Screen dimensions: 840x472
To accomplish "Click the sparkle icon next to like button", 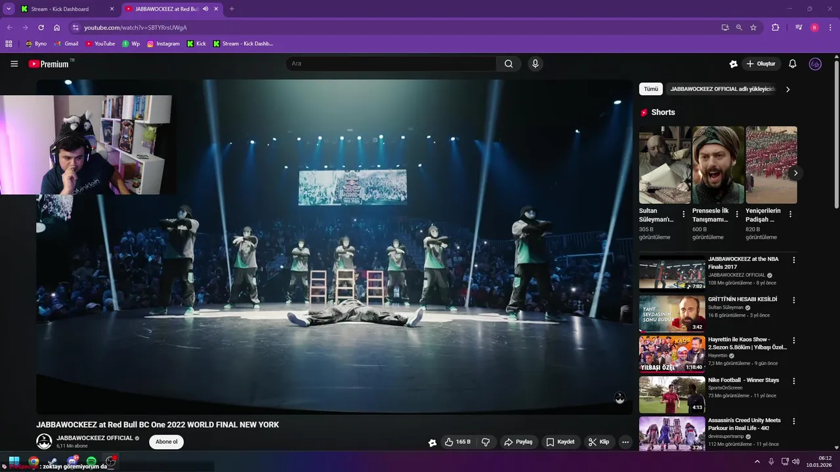I will click(x=432, y=442).
